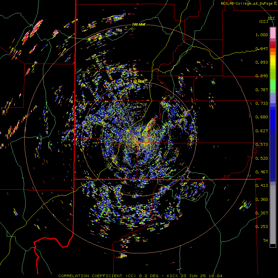This screenshot has width=278, height=278.
Task: Click the 100 NMI range ring label
Action: click(139, 24)
